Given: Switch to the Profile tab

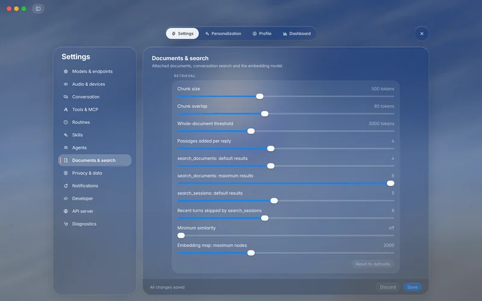Looking at the screenshot, I should (262, 34).
